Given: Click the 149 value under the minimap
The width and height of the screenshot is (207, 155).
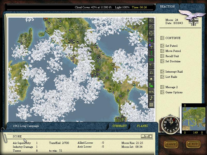Looking at the screenshot, I should click(x=195, y=133).
